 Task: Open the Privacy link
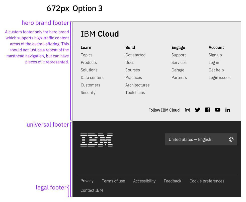(87, 181)
